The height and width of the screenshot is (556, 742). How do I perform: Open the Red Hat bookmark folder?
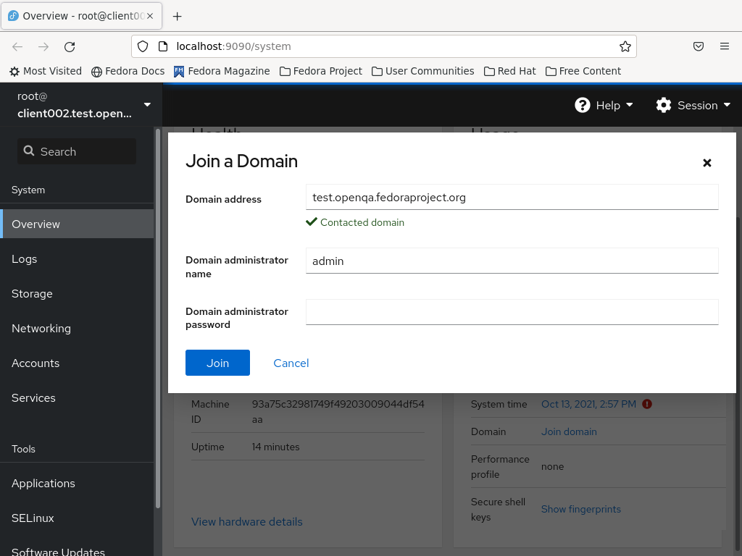click(x=509, y=71)
